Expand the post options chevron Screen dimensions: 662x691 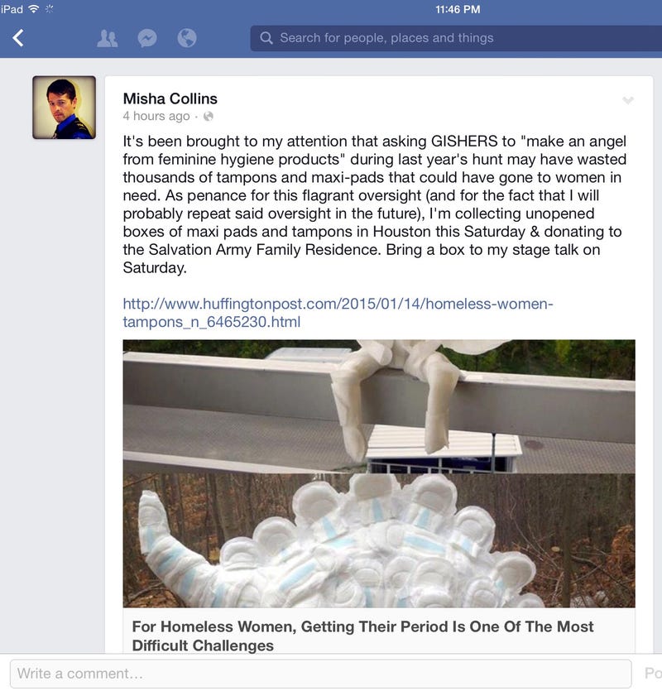click(627, 100)
